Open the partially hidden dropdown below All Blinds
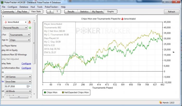The image size is (182, 106). pos(18,95)
